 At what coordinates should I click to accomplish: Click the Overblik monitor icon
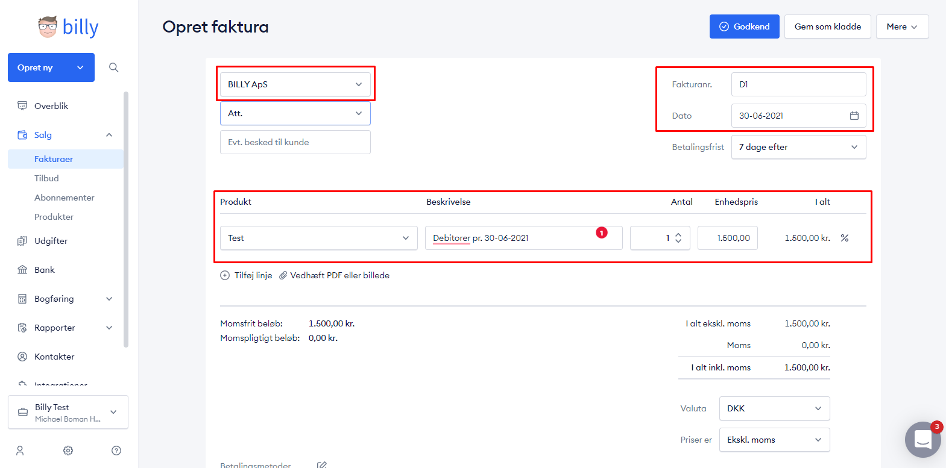point(22,106)
